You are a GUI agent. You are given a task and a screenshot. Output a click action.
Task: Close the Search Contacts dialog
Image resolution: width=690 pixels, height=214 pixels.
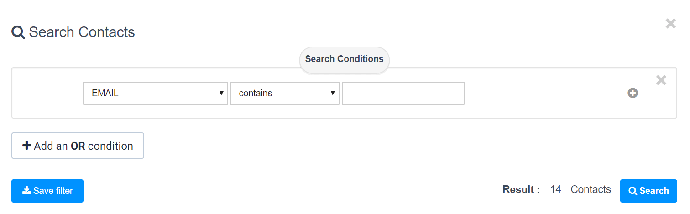pos(670,24)
